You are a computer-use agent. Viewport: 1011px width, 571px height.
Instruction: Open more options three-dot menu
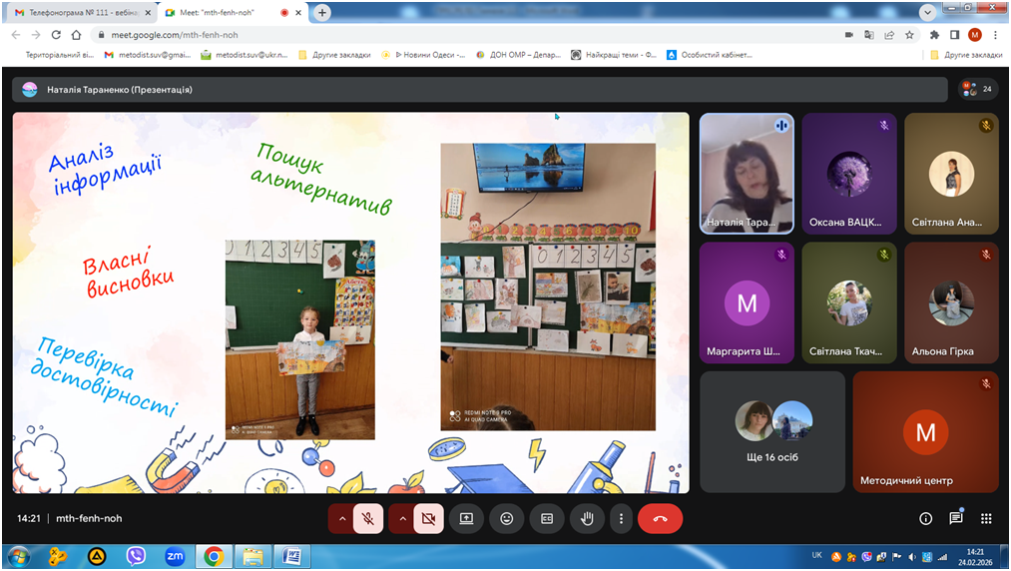[621, 519]
